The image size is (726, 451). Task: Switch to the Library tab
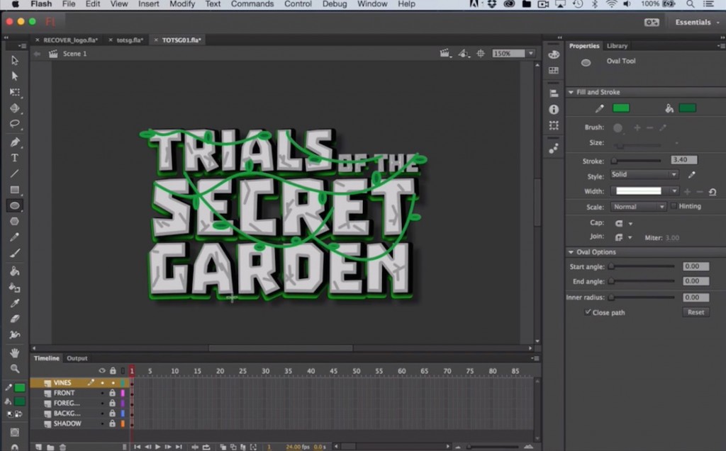616,45
